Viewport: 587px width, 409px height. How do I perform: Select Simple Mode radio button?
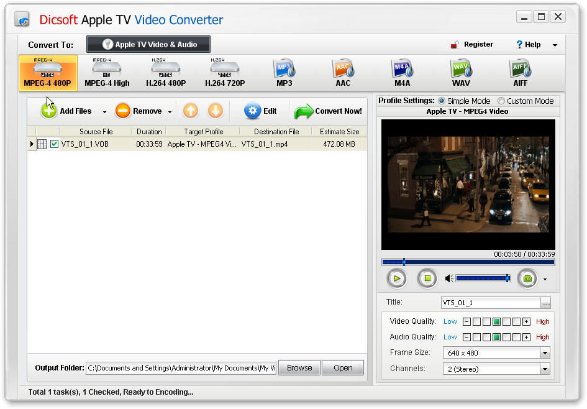[x=442, y=101]
